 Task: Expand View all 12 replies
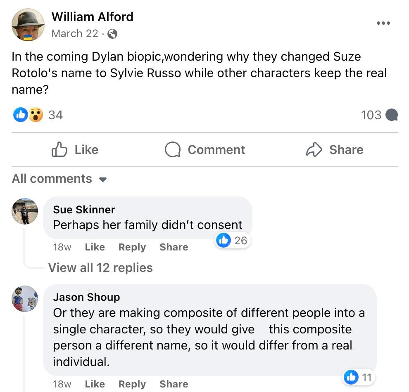pyautogui.click(x=100, y=268)
